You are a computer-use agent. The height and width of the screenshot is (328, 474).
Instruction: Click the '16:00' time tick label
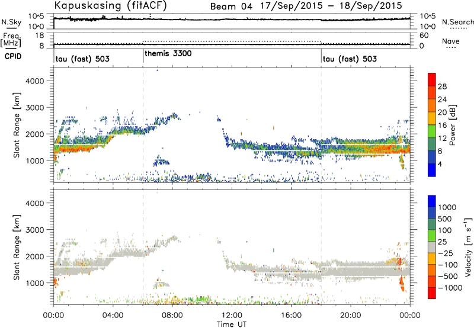[x=291, y=316]
